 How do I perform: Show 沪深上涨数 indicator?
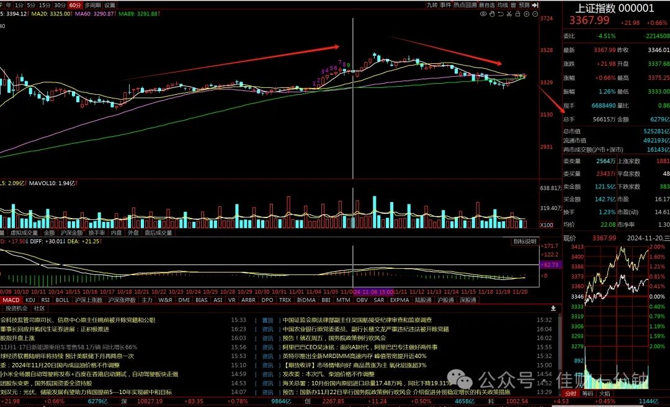[89, 300]
